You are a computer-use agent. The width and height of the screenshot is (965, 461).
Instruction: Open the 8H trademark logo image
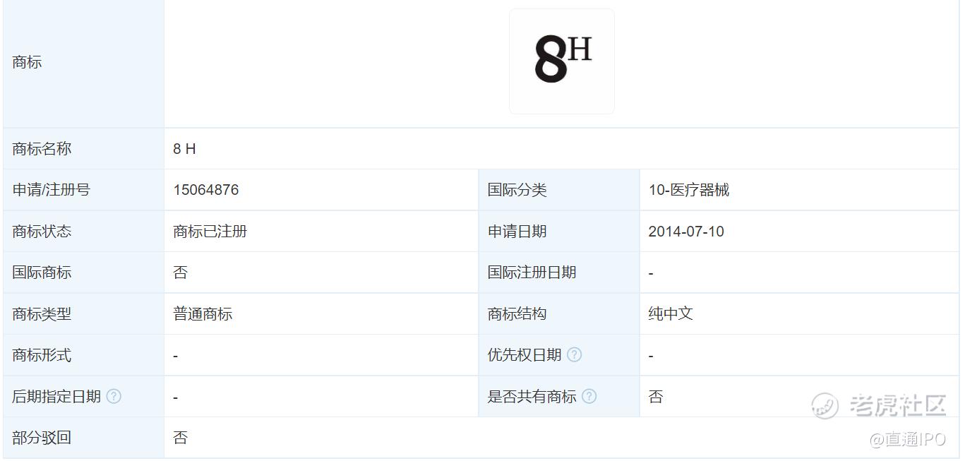point(562,61)
